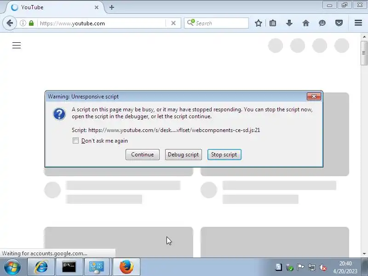368x276 pixels.
Task: Open site information icon in address bar
Action: pyautogui.click(x=23, y=23)
